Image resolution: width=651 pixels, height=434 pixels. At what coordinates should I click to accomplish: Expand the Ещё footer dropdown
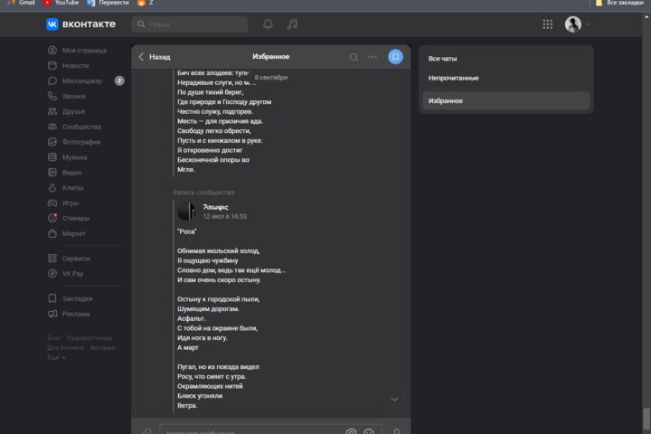pyautogui.click(x=56, y=357)
